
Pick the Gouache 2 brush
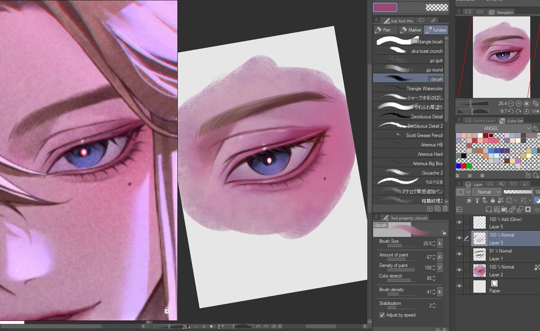pyautogui.click(x=409, y=172)
